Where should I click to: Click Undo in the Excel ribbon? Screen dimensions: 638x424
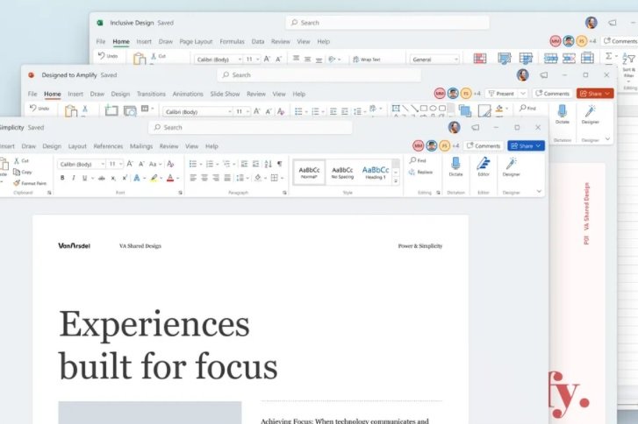(108, 56)
